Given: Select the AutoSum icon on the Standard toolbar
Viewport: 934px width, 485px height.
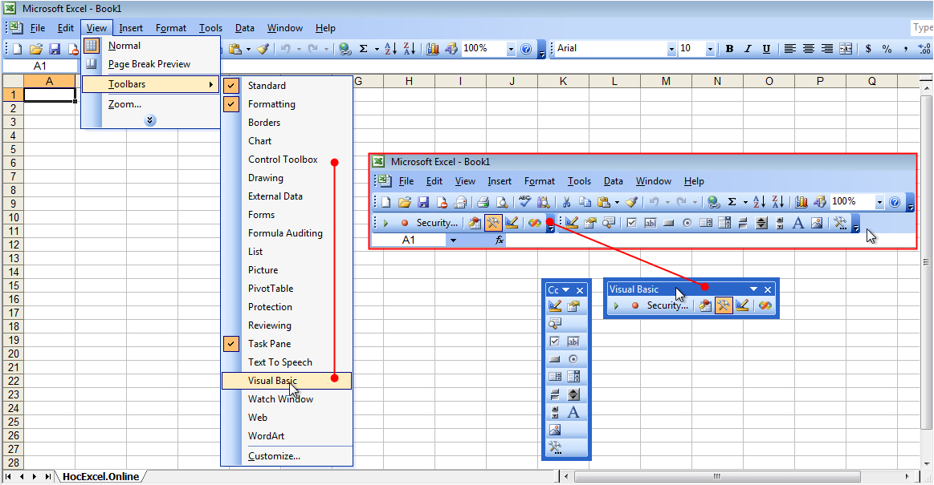Looking at the screenshot, I should coord(364,48).
